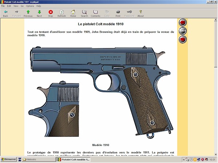Click the scrollbar down arrow
The height and width of the screenshot is (163, 218).
coord(216,154)
